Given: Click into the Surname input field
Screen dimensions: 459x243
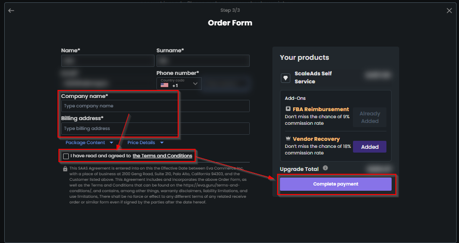Looking at the screenshot, I should coord(203,61).
